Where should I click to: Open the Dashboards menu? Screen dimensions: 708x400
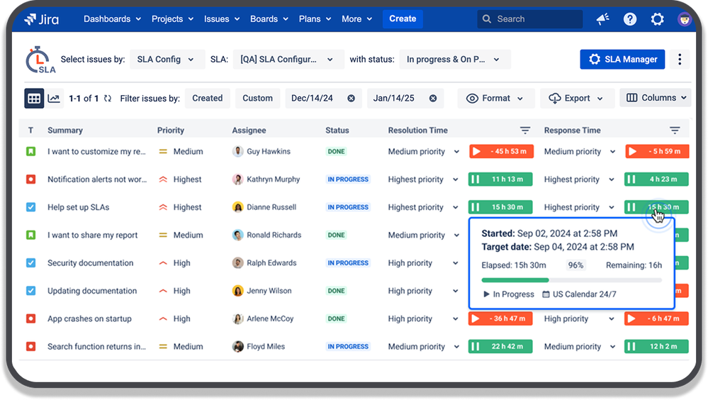click(112, 19)
